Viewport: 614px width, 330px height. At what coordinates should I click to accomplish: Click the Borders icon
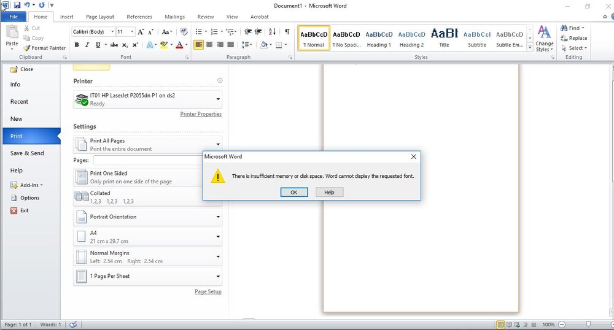pyautogui.click(x=279, y=45)
